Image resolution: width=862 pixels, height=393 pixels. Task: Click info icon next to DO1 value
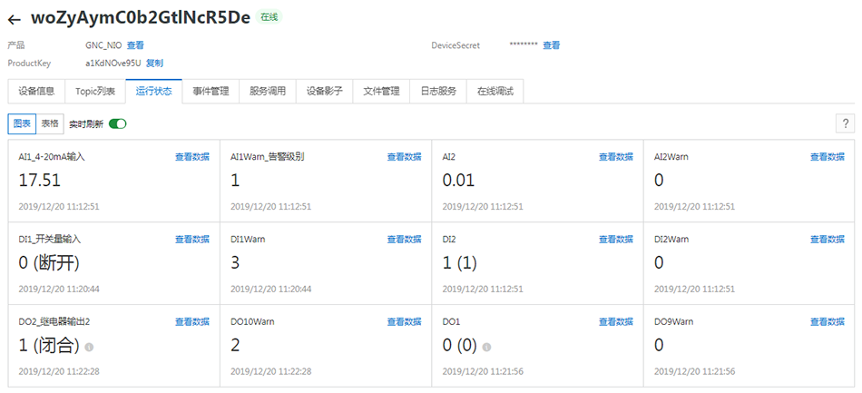coord(487,347)
